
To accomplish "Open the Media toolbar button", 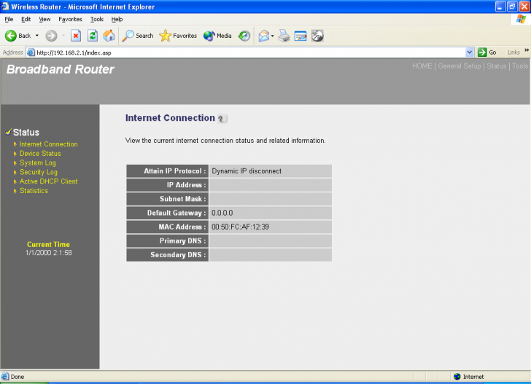I will (217, 36).
